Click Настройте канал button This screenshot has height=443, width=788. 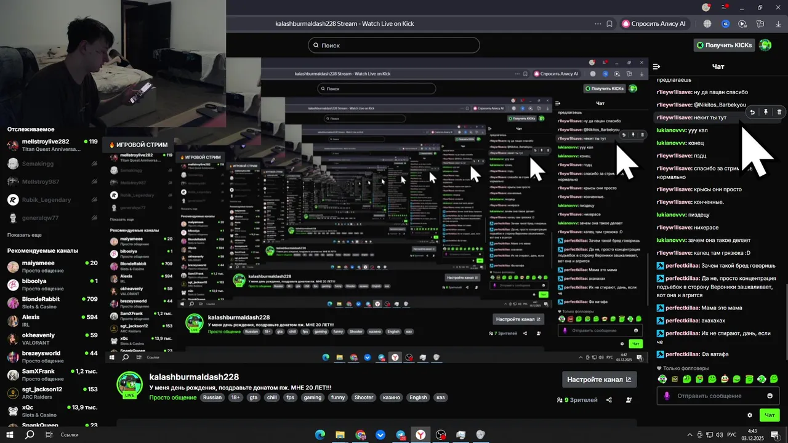pyautogui.click(x=600, y=380)
